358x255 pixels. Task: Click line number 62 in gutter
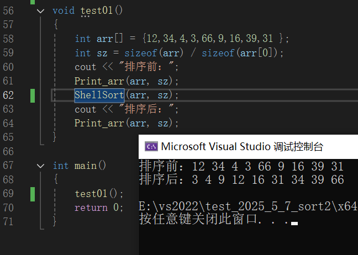pyautogui.click(x=8, y=95)
